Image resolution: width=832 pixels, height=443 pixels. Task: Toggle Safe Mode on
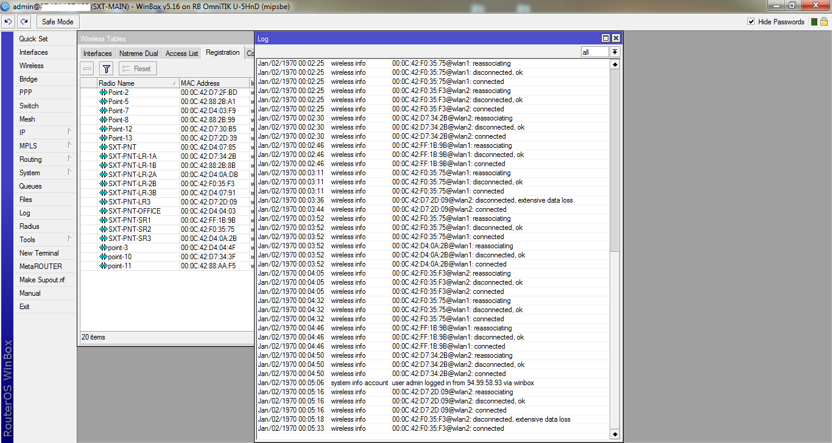click(58, 22)
